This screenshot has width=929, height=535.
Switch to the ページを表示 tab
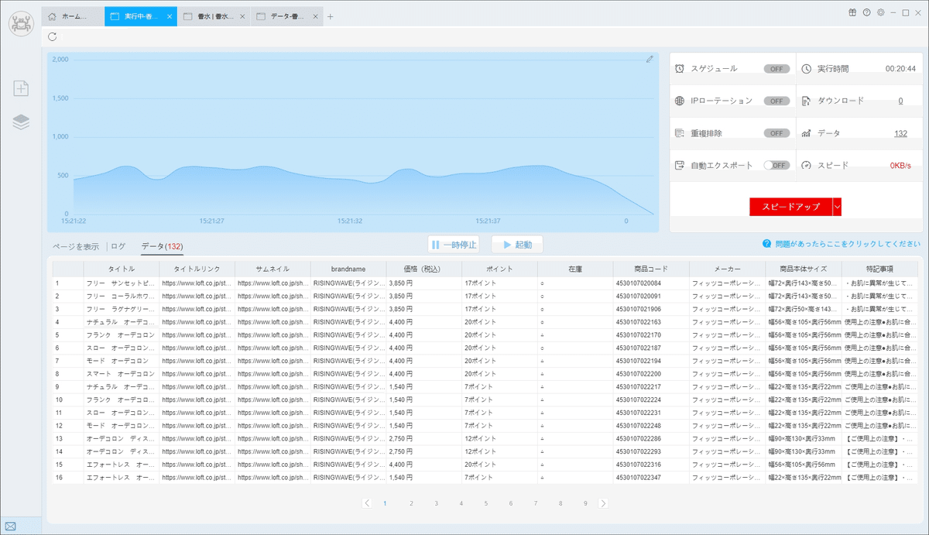76,246
